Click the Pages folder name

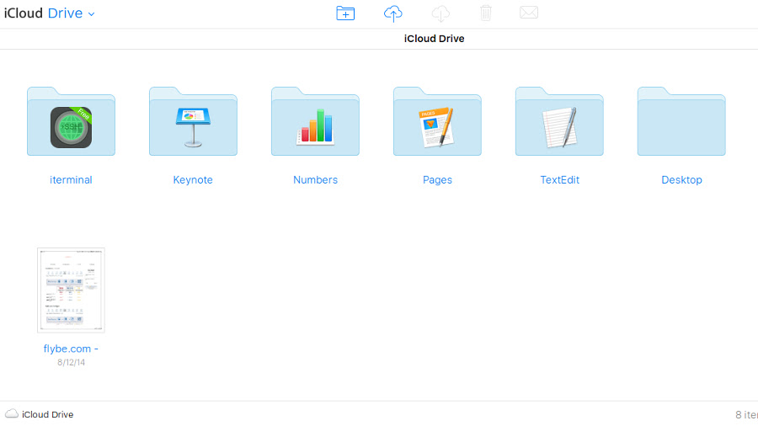[437, 179]
